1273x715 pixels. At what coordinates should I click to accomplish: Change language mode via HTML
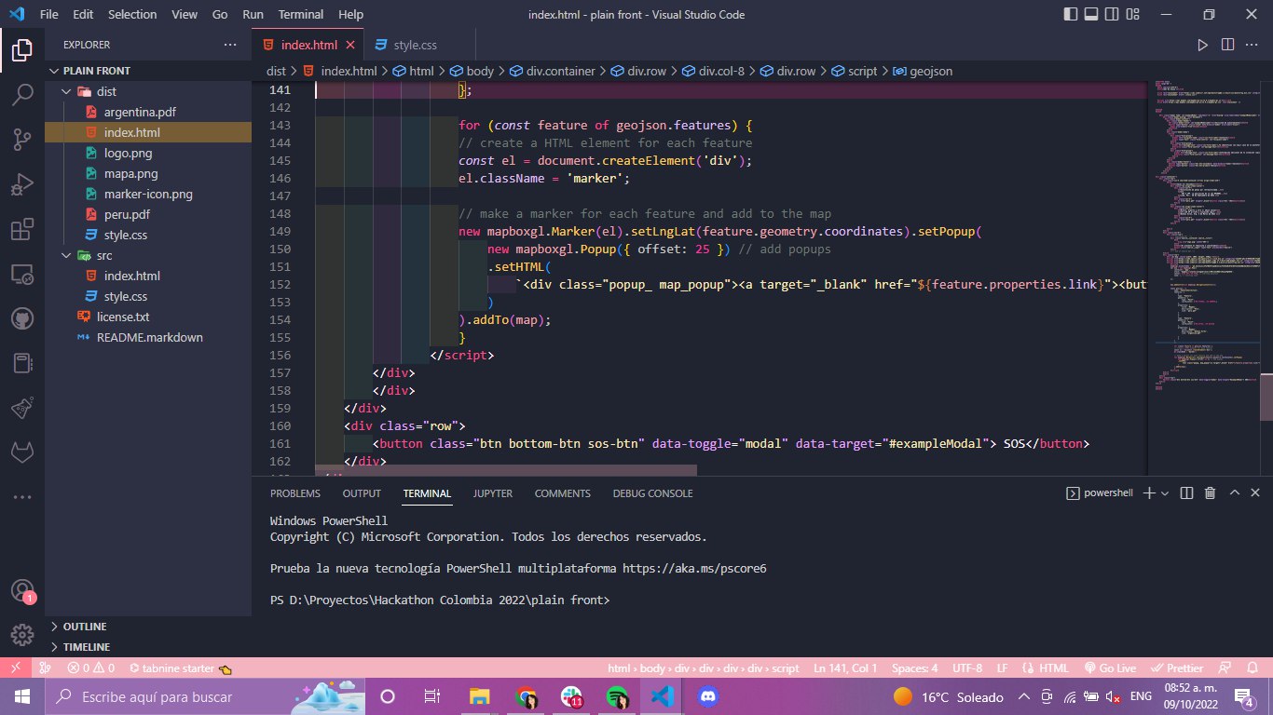(1047, 668)
